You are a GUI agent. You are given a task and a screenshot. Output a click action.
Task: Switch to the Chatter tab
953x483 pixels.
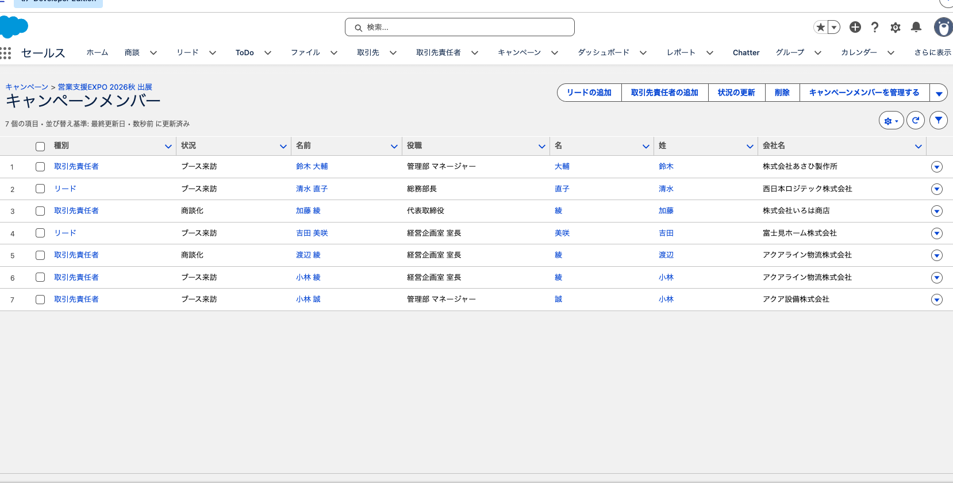tap(746, 52)
